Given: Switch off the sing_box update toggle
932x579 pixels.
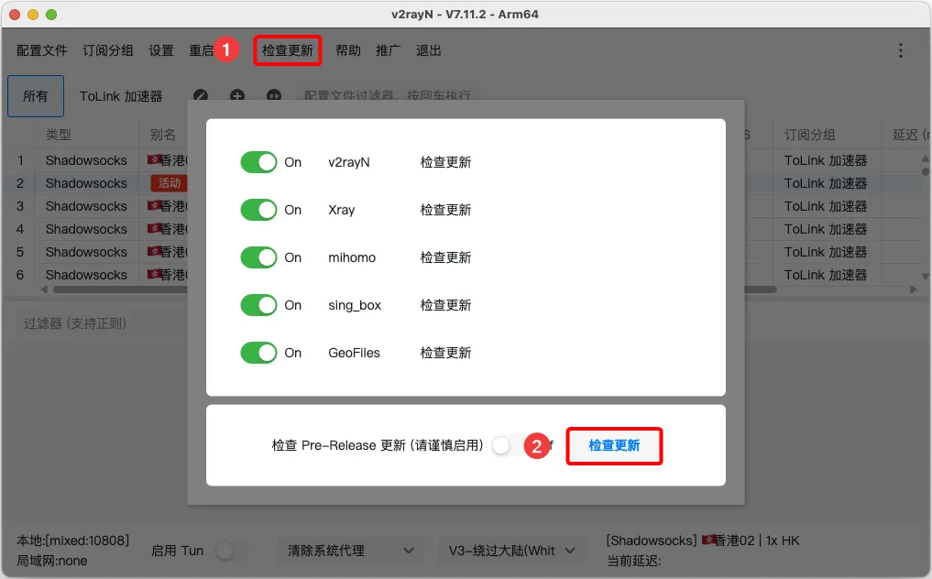Looking at the screenshot, I should 258,305.
